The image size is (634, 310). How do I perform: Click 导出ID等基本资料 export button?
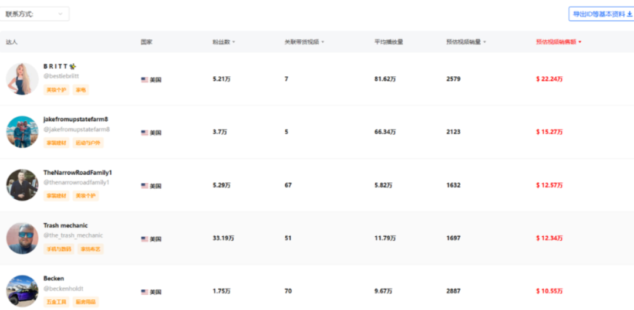pos(601,13)
